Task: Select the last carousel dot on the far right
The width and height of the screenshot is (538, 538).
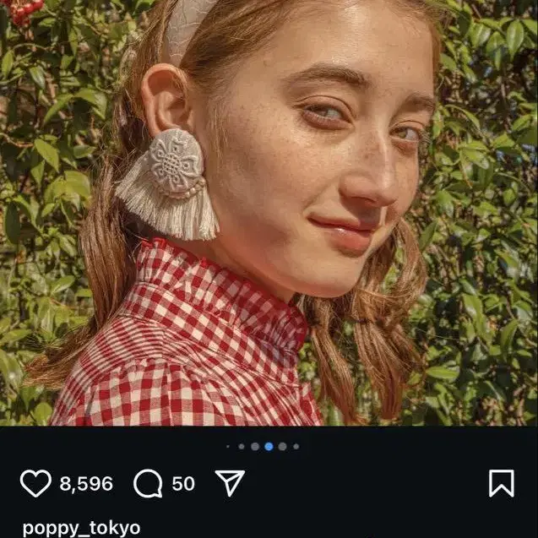Action: click(296, 447)
